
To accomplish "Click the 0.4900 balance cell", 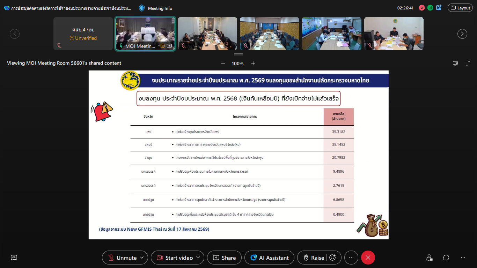I will [x=339, y=214].
